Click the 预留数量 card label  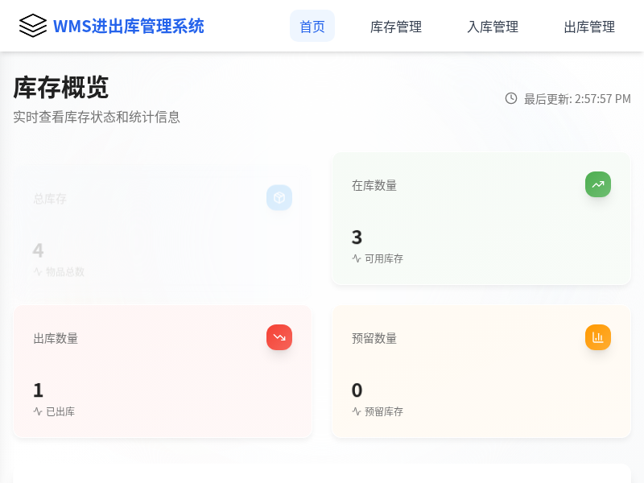pos(374,338)
